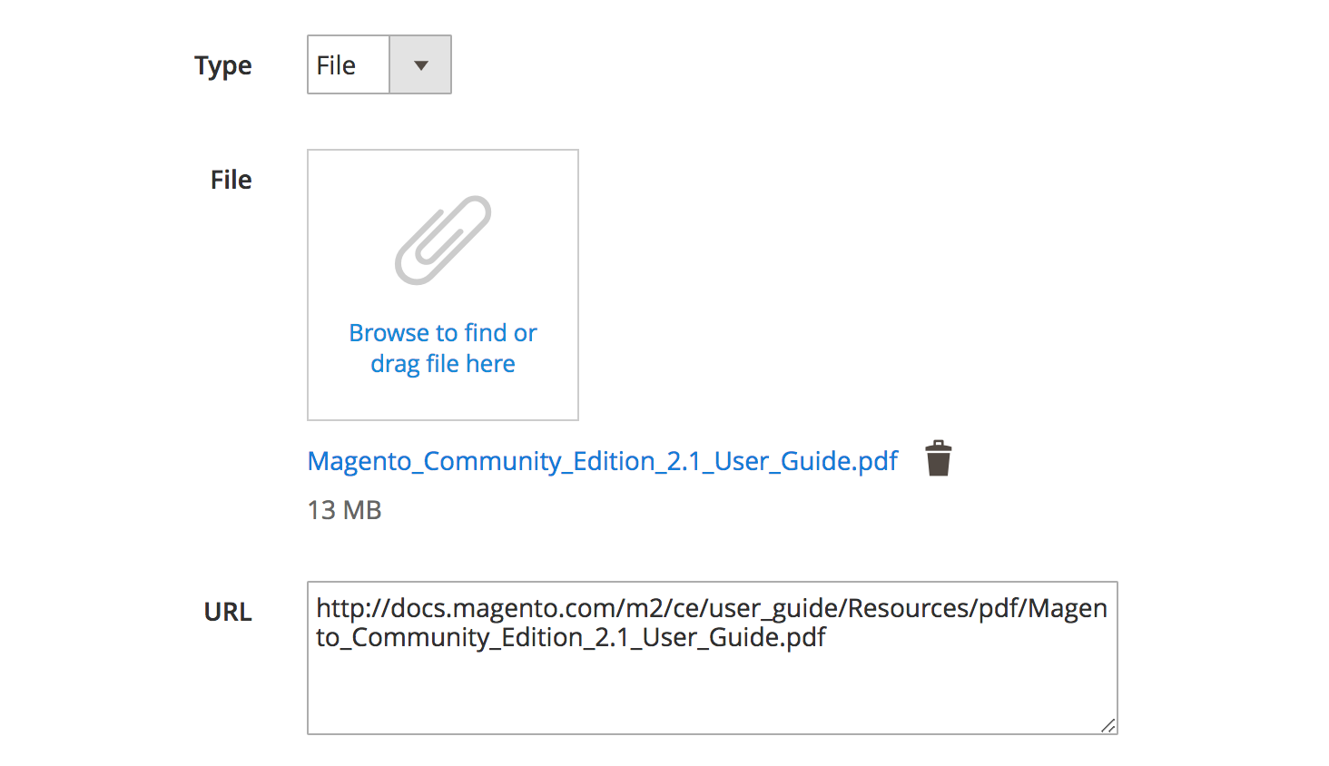The height and width of the screenshot is (766, 1329).
Task: Click the textarea resize handle
Action: 1107,725
